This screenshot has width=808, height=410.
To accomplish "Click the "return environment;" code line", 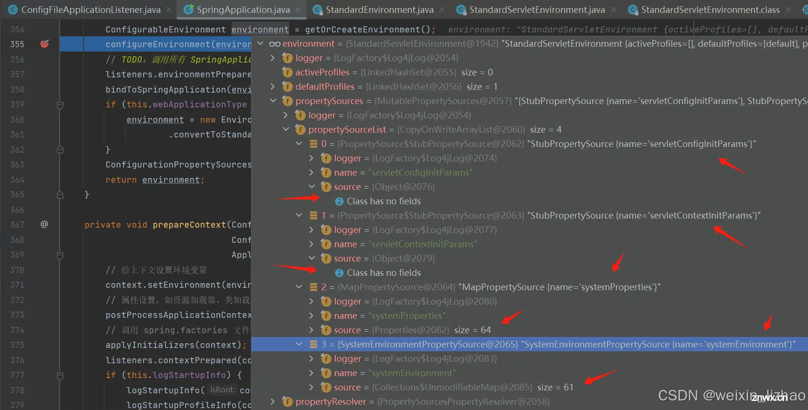I will (x=155, y=180).
